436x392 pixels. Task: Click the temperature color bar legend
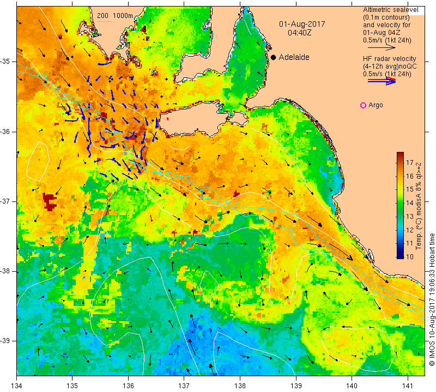click(400, 205)
